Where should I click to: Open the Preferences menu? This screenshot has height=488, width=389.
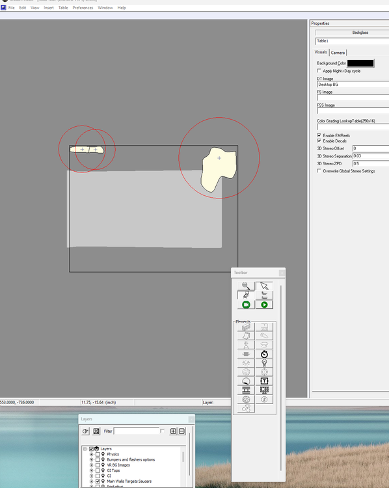pos(83,8)
